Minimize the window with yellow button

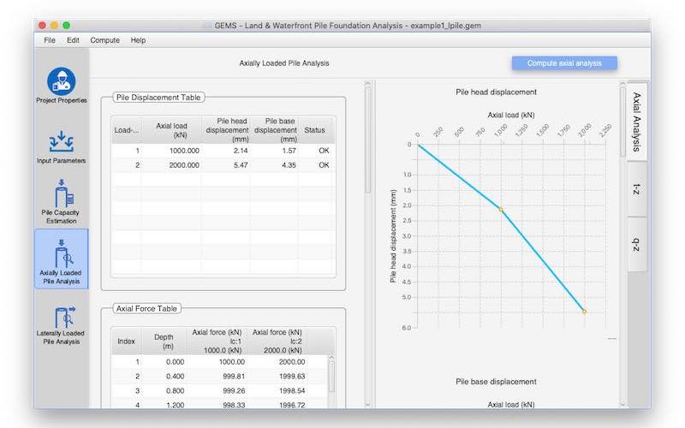pyautogui.click(x=54, y=26)
